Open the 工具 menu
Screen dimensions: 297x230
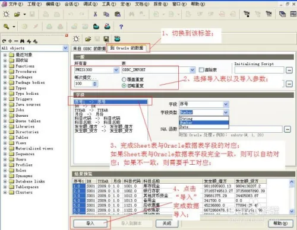click(x=109, y=4)
